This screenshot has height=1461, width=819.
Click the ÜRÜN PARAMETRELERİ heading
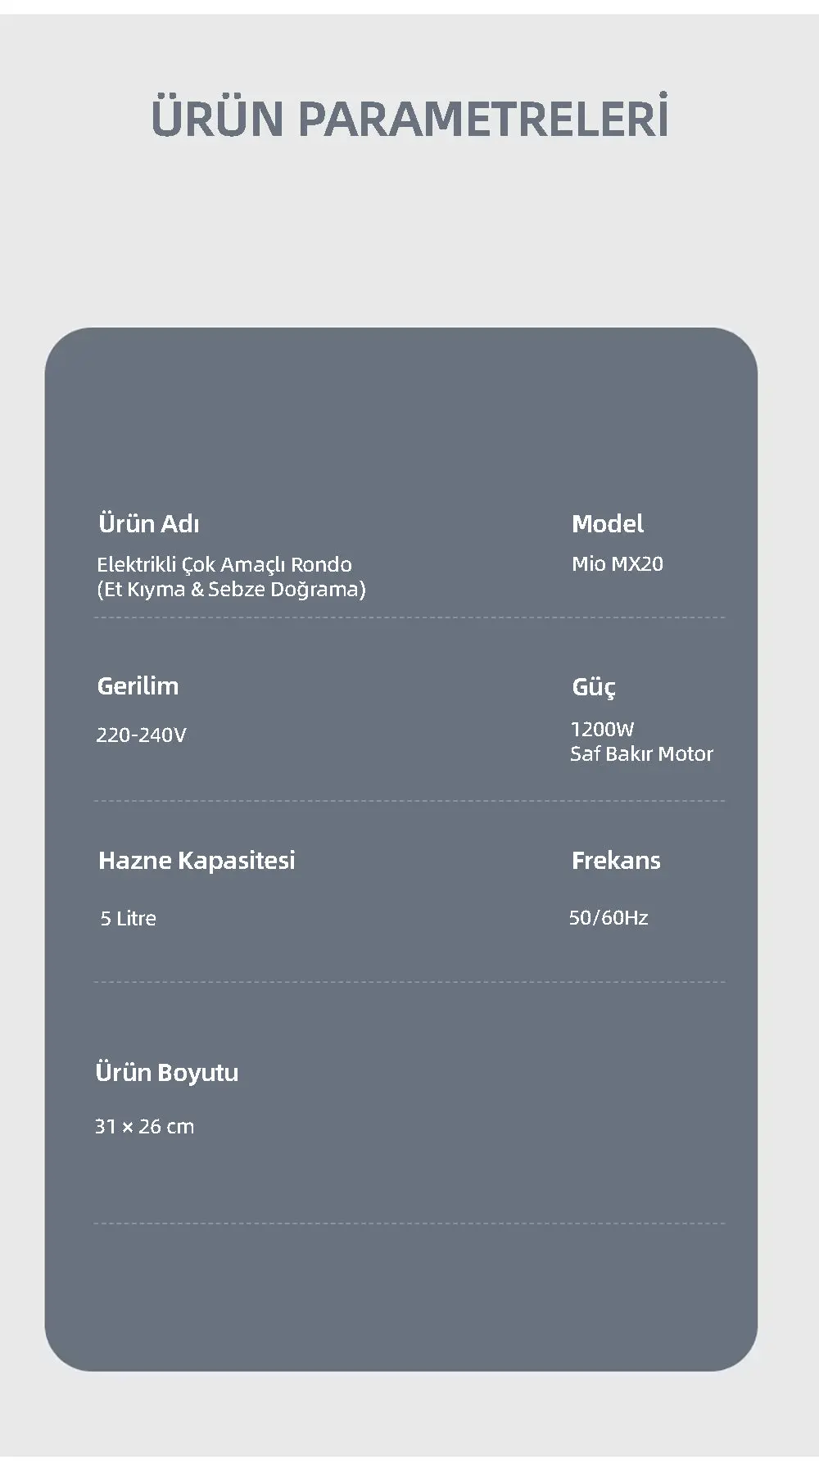pyautogui.click(x=409, y=118)
